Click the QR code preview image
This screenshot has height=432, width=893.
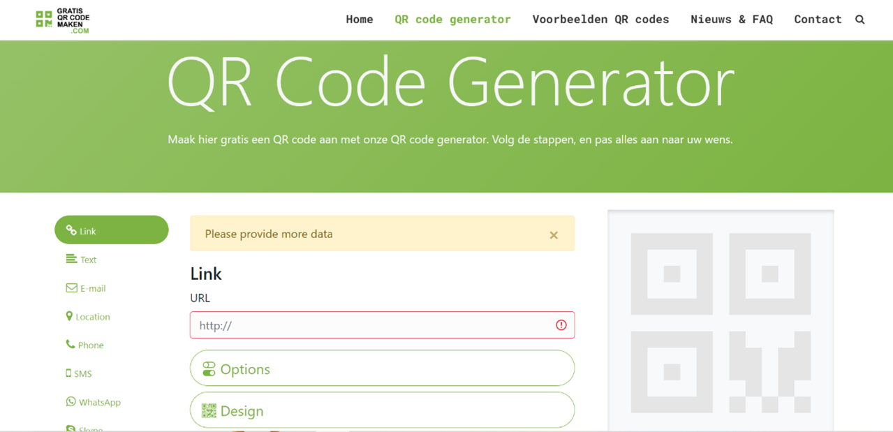721,322
